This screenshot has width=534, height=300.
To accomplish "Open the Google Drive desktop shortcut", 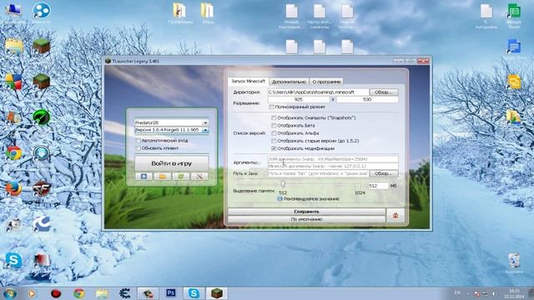I will point(514,117).
